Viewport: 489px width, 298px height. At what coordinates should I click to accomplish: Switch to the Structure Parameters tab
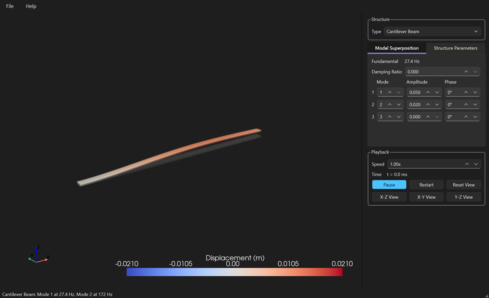[456, 48]
